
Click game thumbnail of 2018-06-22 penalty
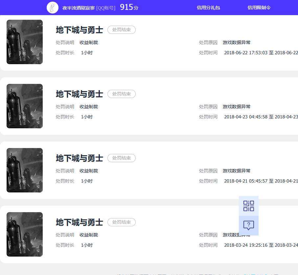[x=25, y=42]
